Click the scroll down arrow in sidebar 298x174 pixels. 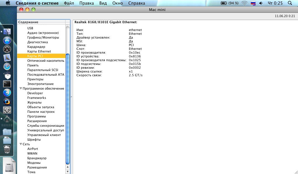click(x=68, y=172)
